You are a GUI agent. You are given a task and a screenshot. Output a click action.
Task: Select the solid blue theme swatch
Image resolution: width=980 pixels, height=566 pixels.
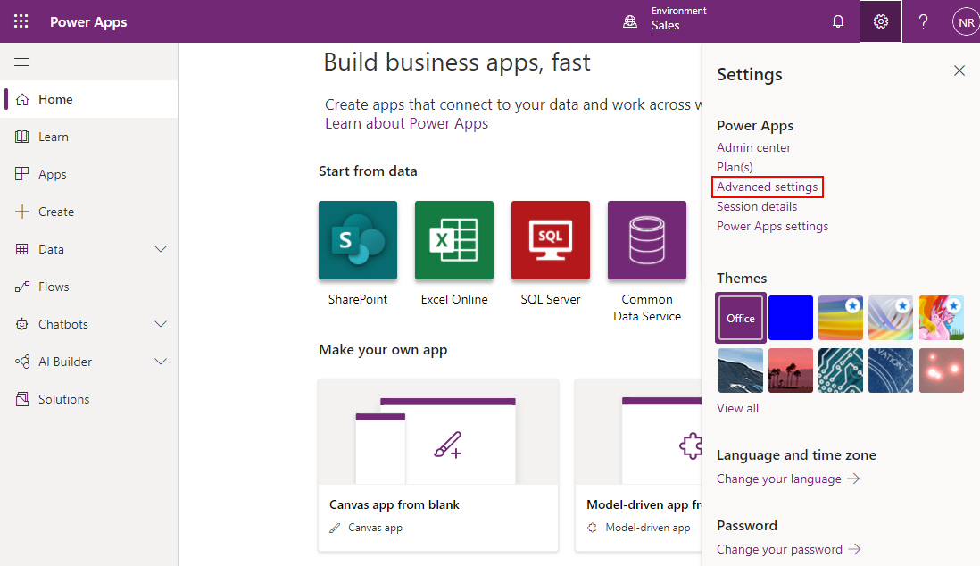click(791, 318)
